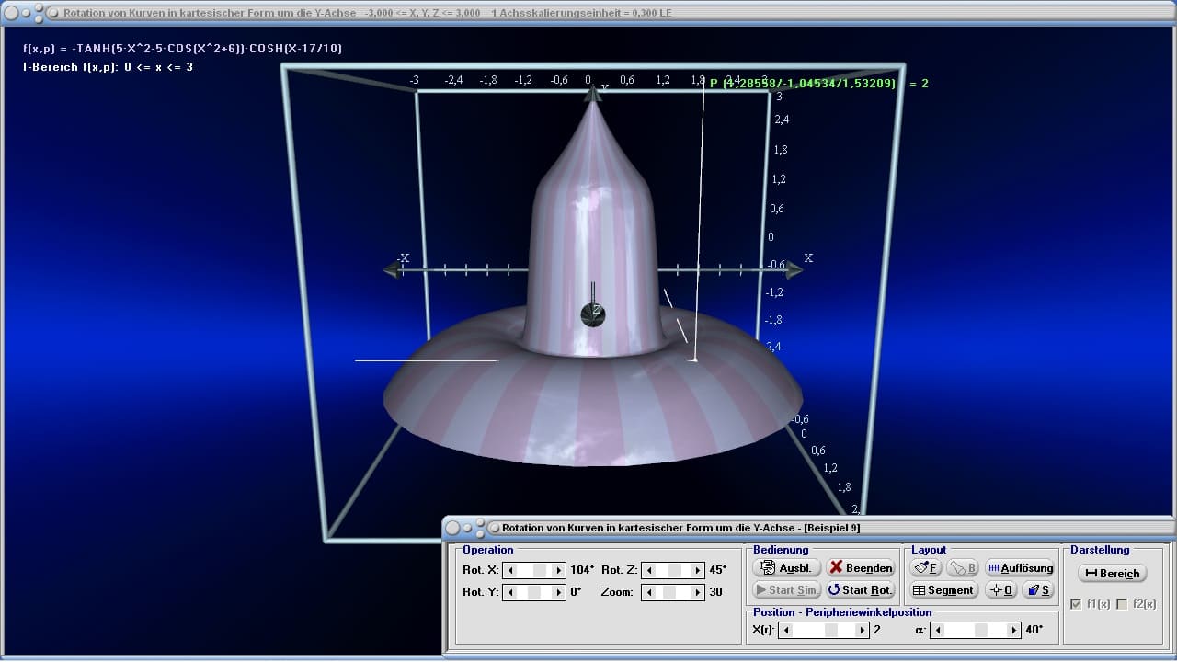1177x662 pixels.
Task: Decrease X(r) position with left arrow
Action: click(x=784, y=630)
